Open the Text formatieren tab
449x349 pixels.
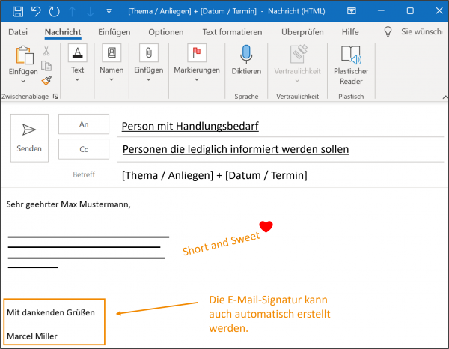point(232,32)
